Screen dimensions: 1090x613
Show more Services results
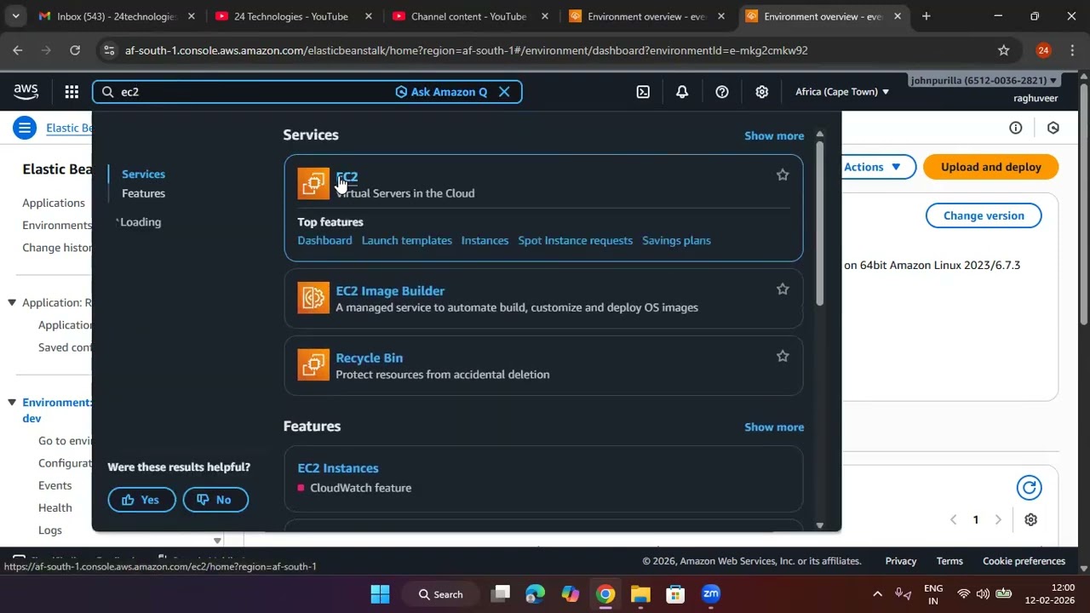pos(774,136)
